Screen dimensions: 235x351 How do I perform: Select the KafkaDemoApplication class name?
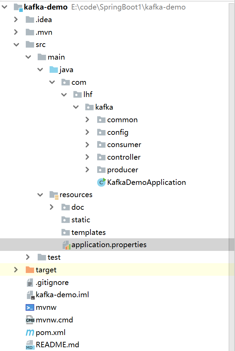point(147,182)
